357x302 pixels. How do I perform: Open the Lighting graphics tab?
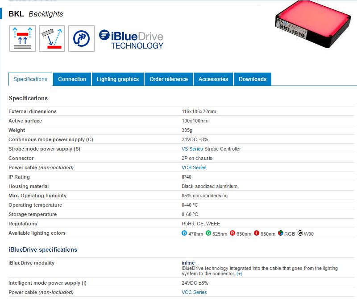pos(118,79)
